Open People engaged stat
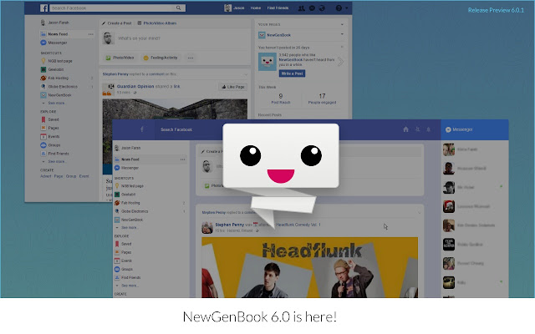The height and width of the screenshot is (334, 535). pos(322,99)
